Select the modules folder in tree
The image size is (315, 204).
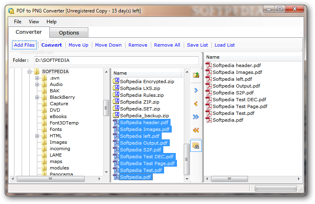[x=59, y=168]
